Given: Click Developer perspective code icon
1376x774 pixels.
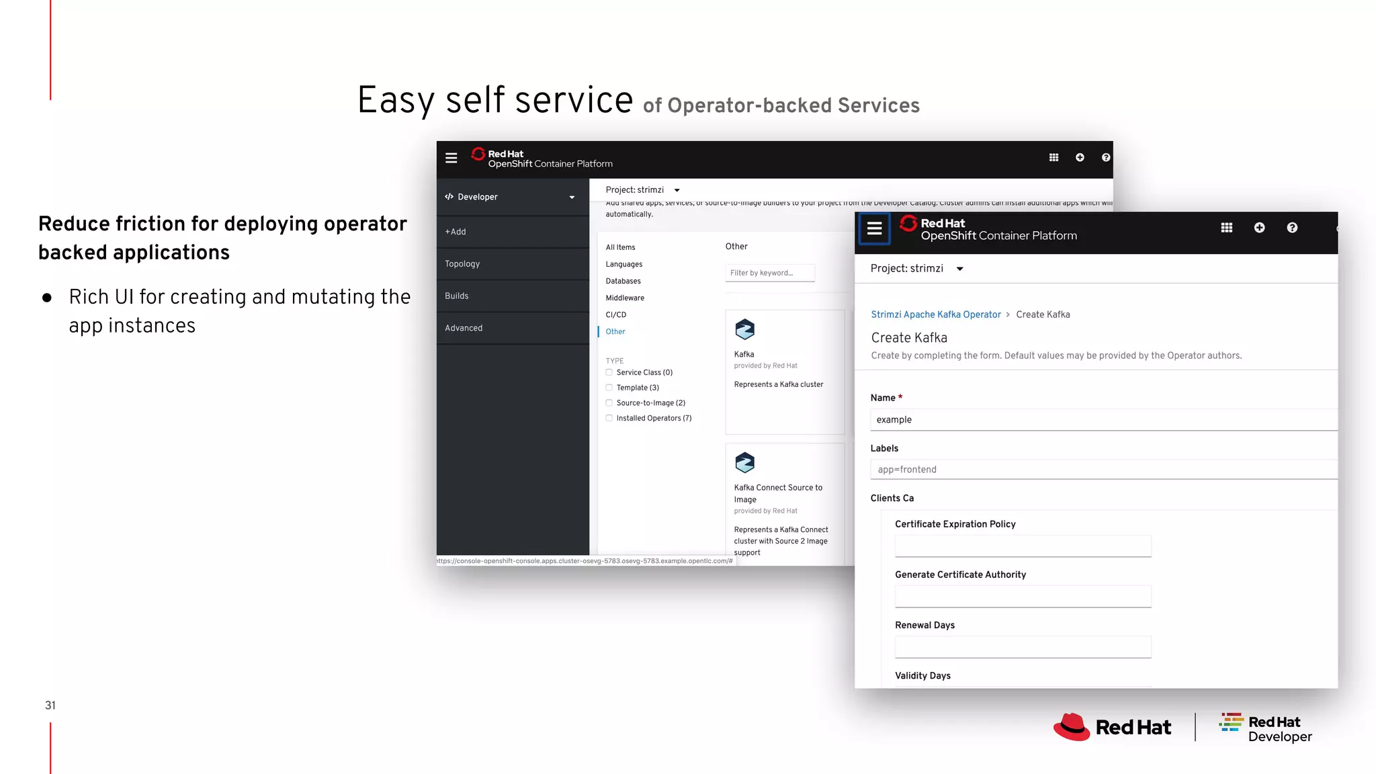Looking at the screenshot, I should pyautogui.click(x=449, y=197).
